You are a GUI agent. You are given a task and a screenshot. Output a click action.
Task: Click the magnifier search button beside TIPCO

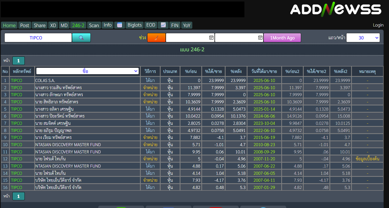coord(81,38)
